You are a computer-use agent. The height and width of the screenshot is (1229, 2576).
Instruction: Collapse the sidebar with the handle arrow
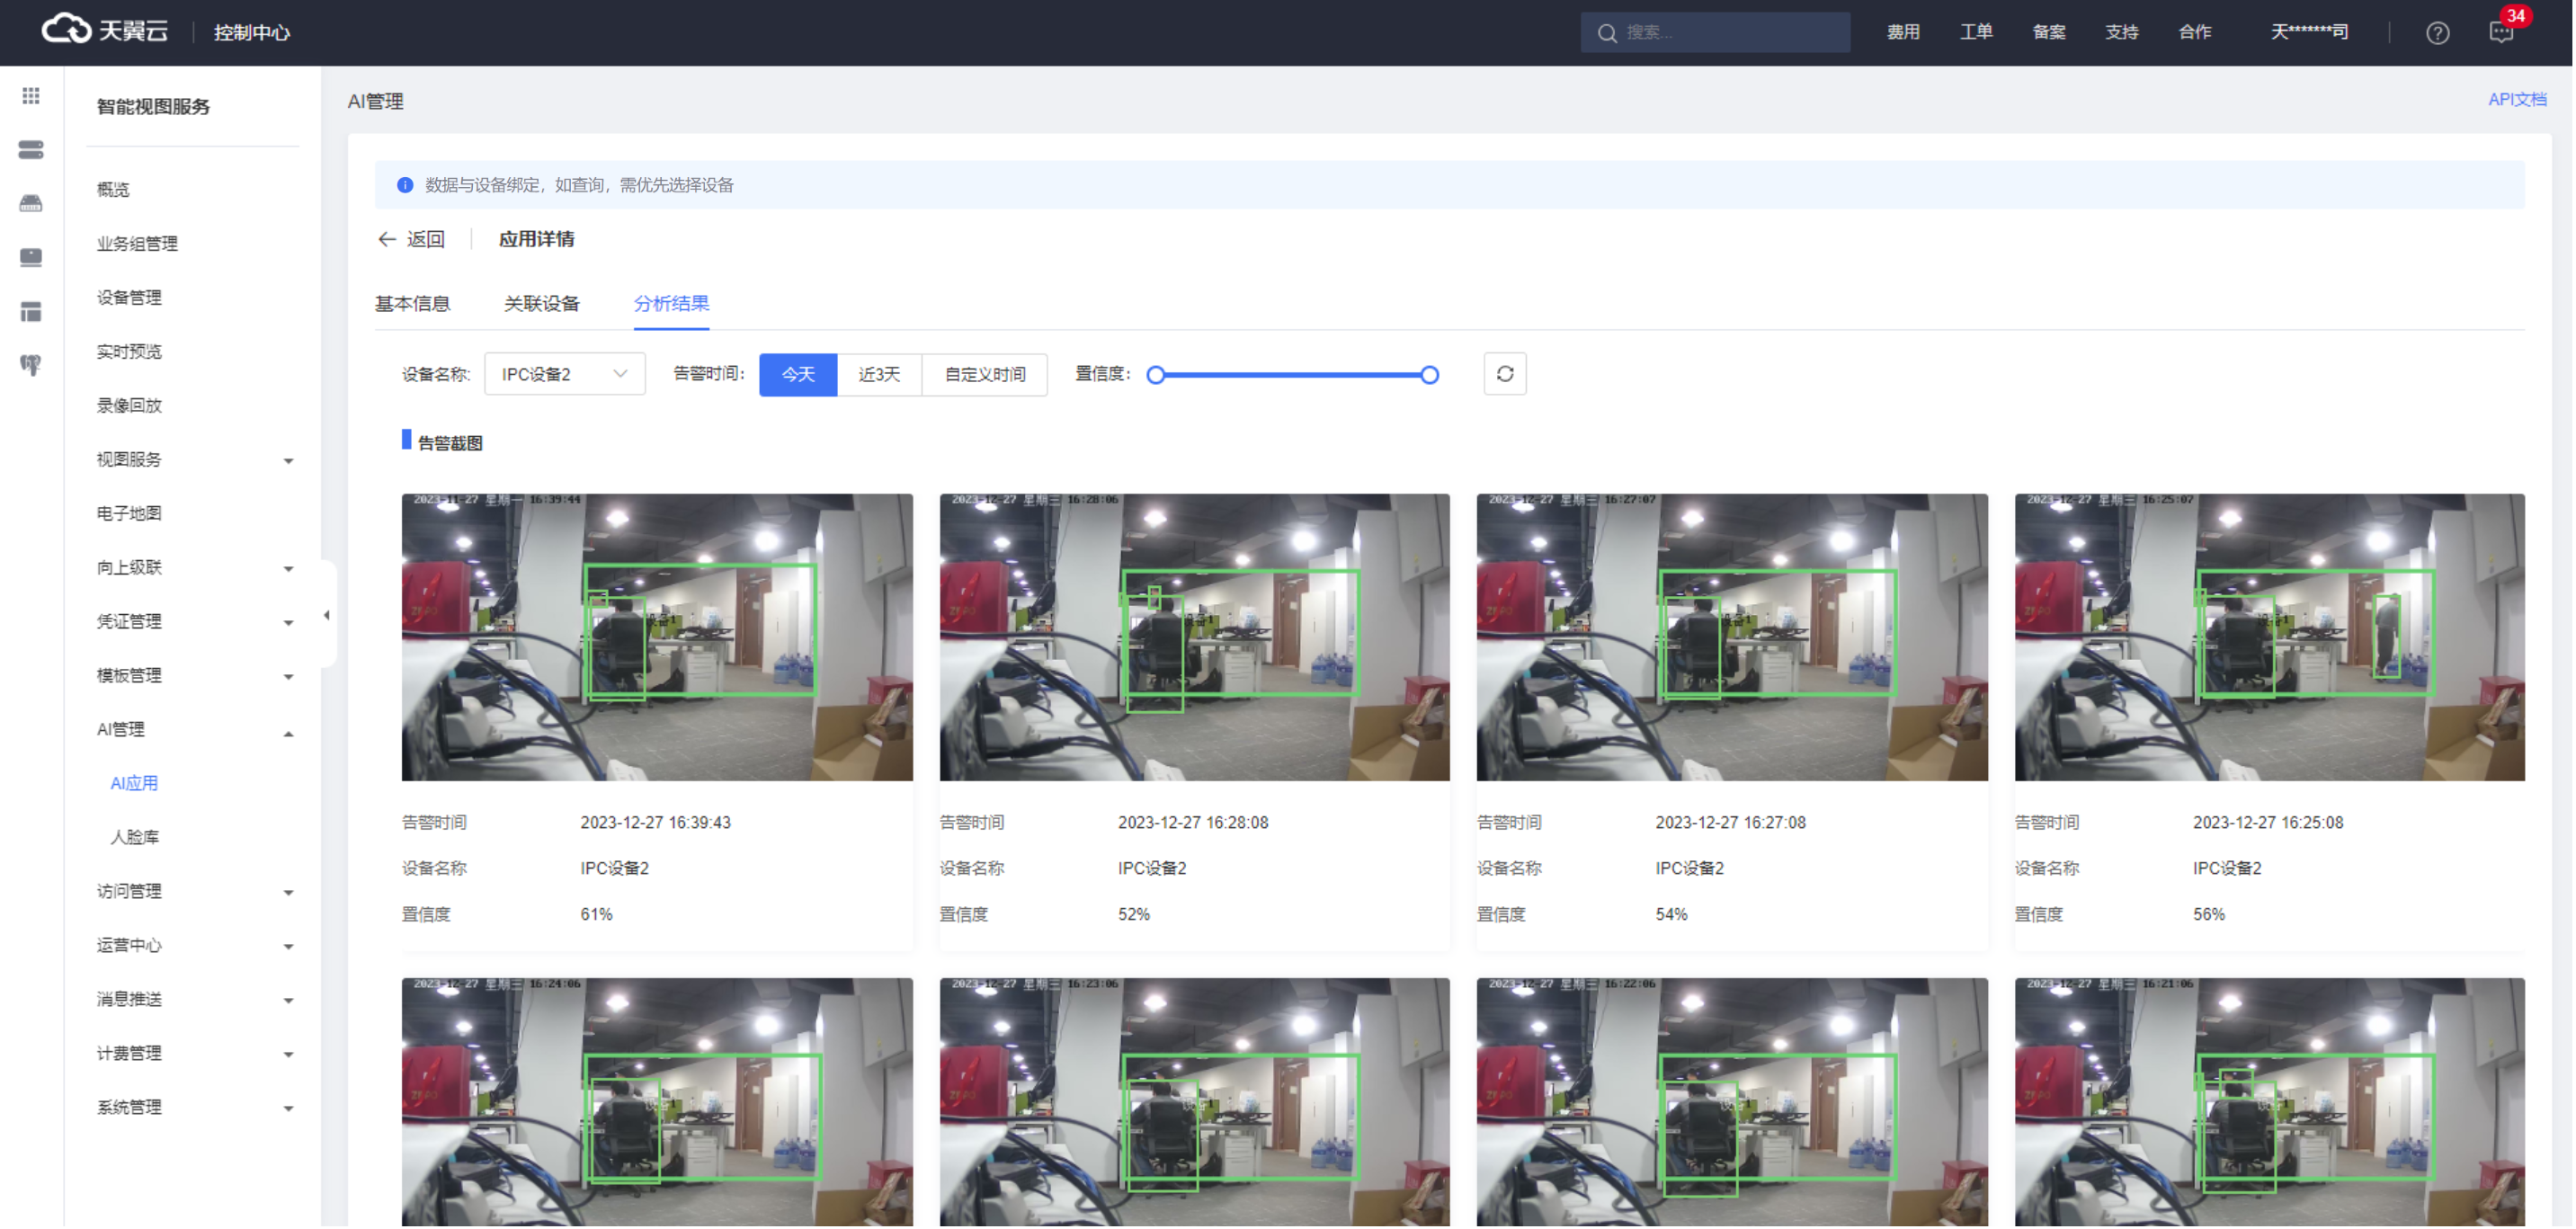(x=327, y=617)
